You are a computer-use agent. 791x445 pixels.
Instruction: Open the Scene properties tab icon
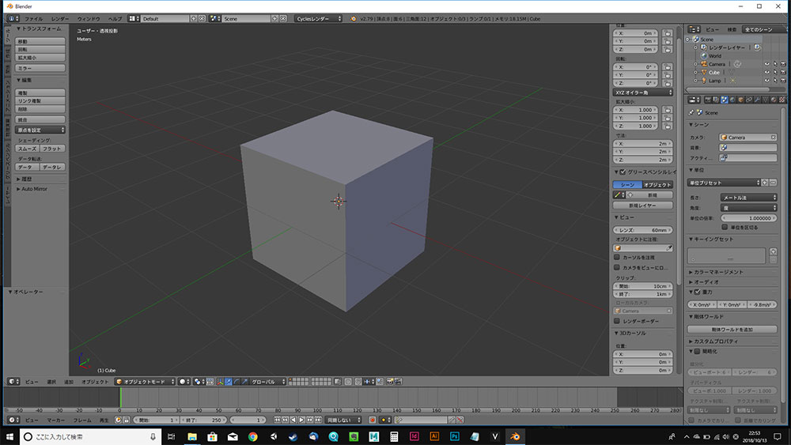[x=725, y=100]
